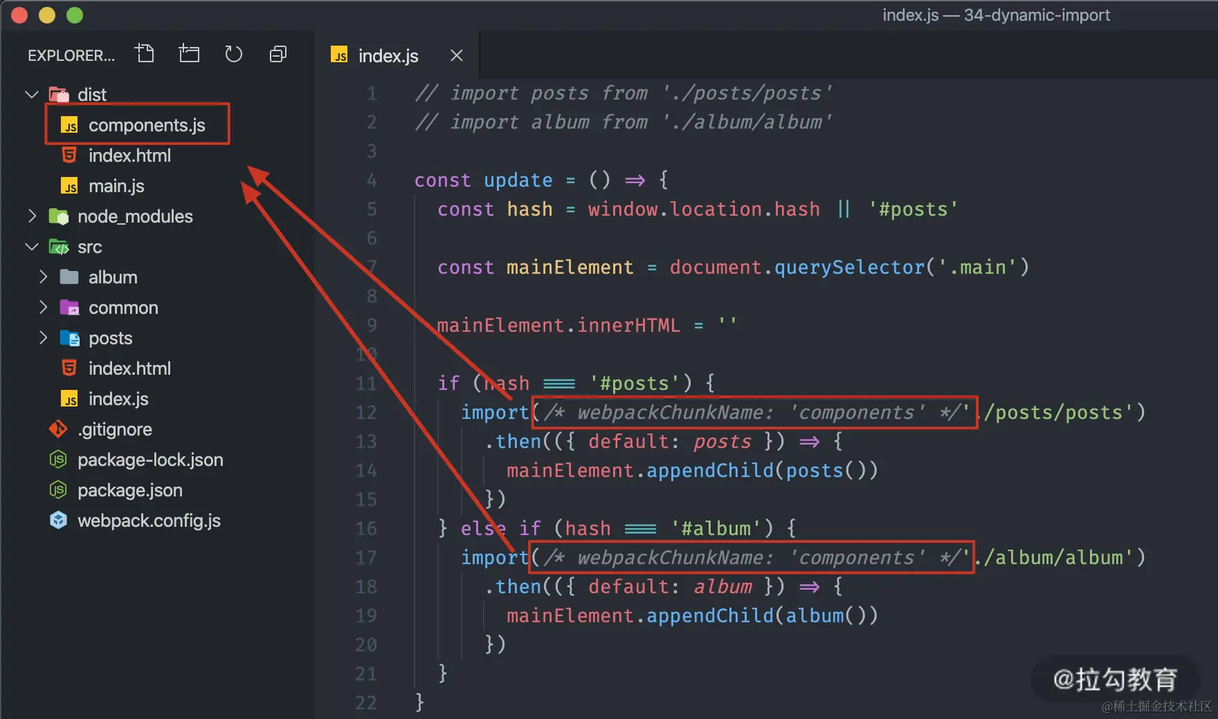Collapse the src folder chevron
Screen dimensions: 1218x719
tap(31, 246)
